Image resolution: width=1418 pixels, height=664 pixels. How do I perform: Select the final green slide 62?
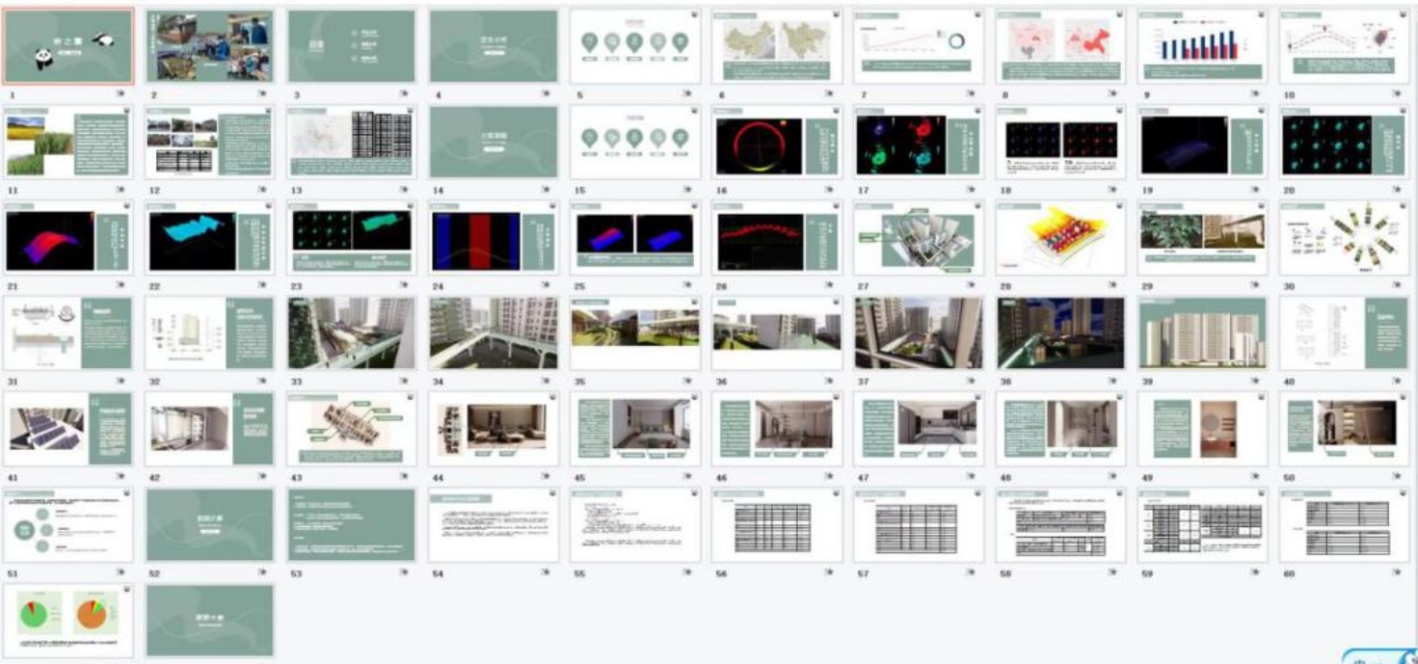pyautogui.click(x=209, y=620)
